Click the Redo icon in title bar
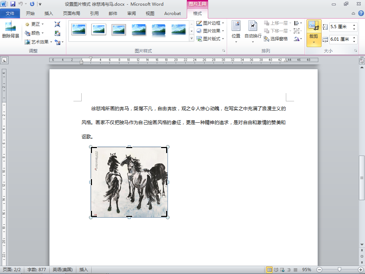The height and width of the screenshot is (274, 365). point(32,4)
